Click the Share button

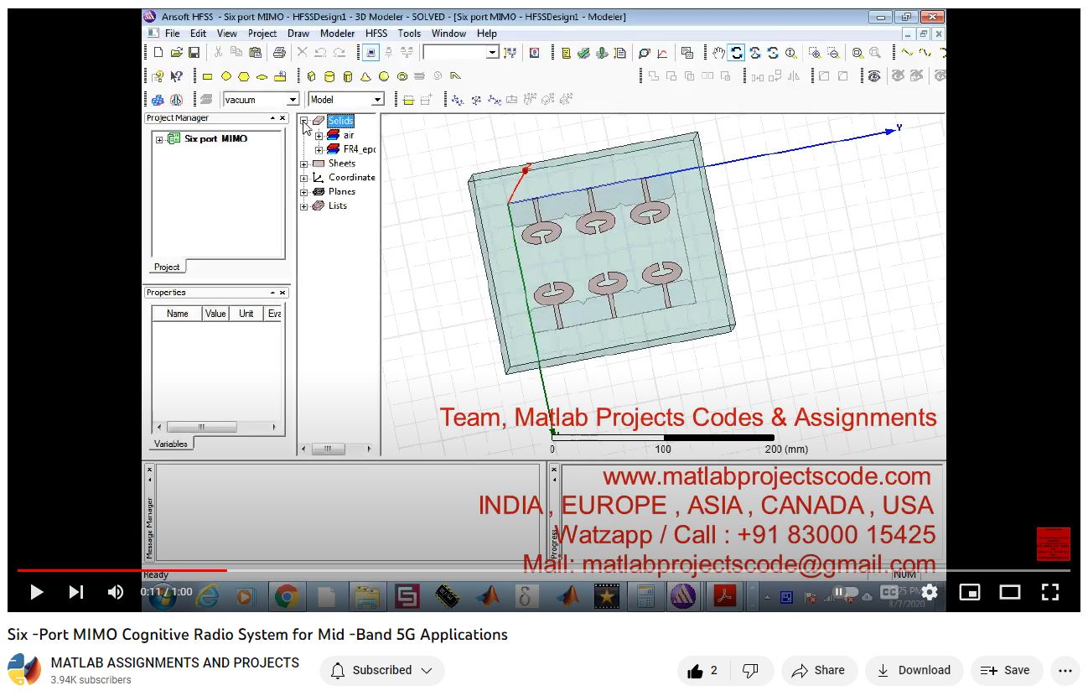tap(818, 670)
